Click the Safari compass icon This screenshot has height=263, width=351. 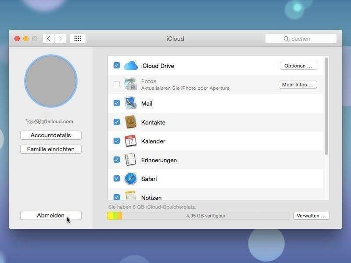coord(131,179)
